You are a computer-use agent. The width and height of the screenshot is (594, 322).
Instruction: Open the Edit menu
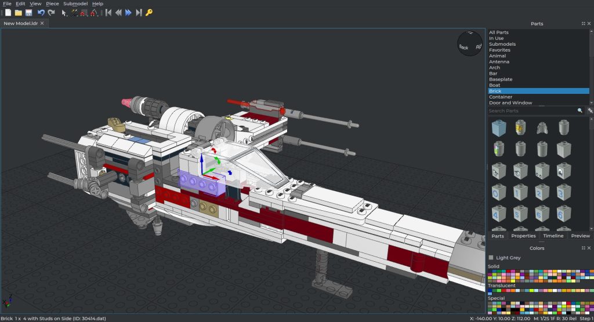[x=20, y=3]
